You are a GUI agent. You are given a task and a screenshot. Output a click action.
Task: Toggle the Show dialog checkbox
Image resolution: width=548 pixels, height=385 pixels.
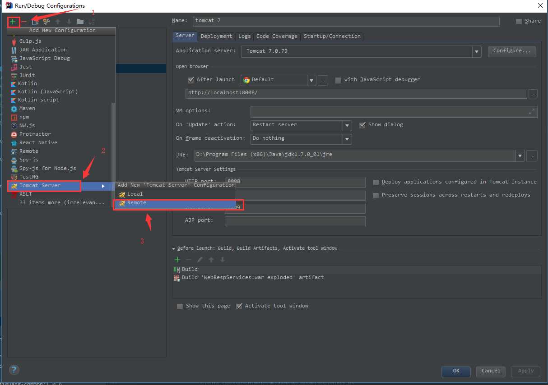(x=362, y=125)
